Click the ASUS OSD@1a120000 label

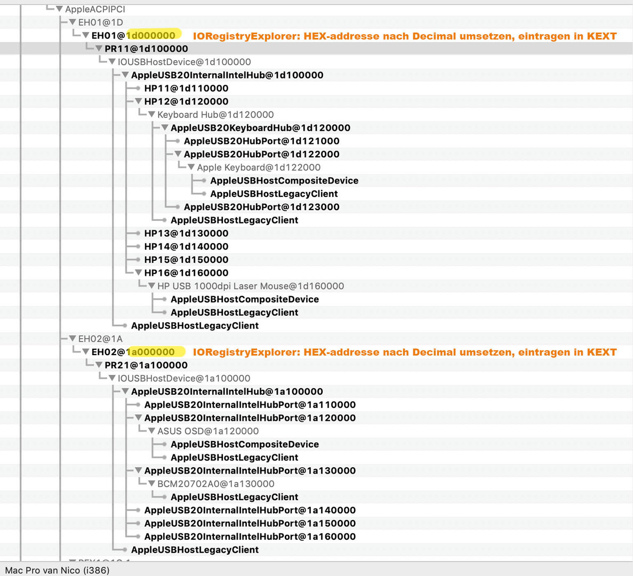pyautogui.click(x=208, y=431)
